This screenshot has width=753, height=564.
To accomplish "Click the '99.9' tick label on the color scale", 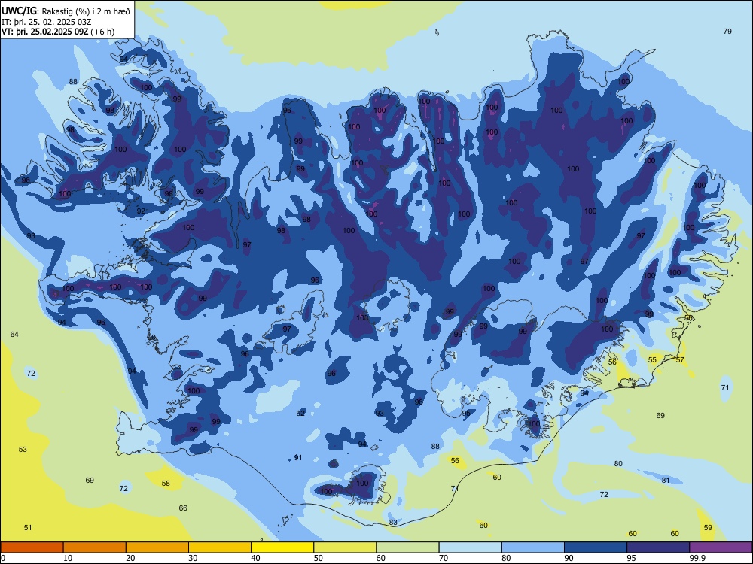I will coord(697,558).
